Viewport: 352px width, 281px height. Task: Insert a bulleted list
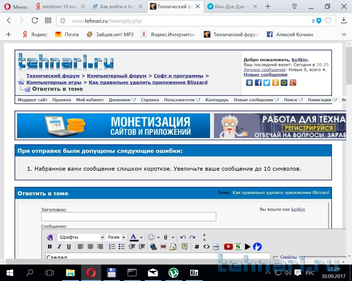tap(122, 247)
